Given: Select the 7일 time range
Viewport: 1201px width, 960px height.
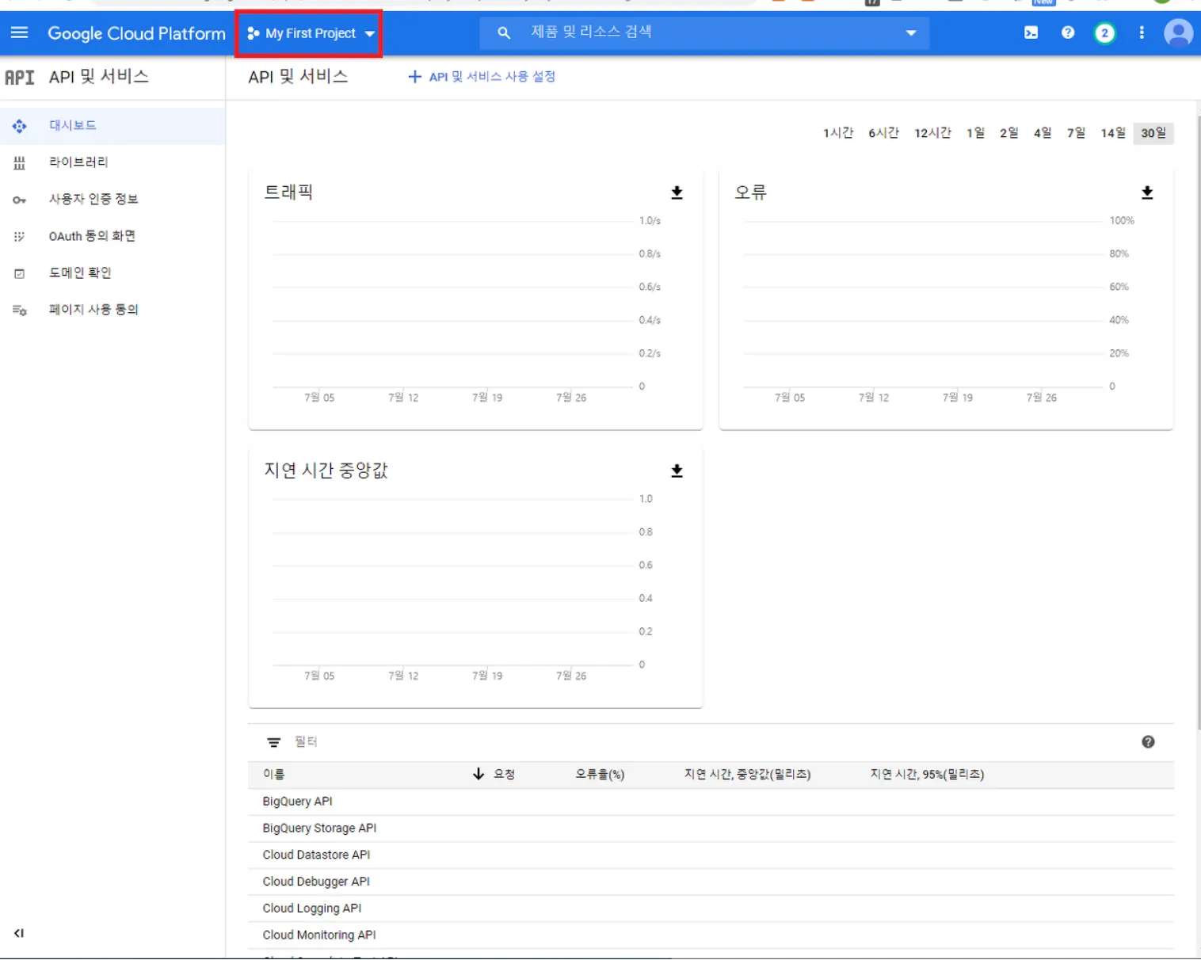Looking at the screenshot, I should [x=1076, y=133].
